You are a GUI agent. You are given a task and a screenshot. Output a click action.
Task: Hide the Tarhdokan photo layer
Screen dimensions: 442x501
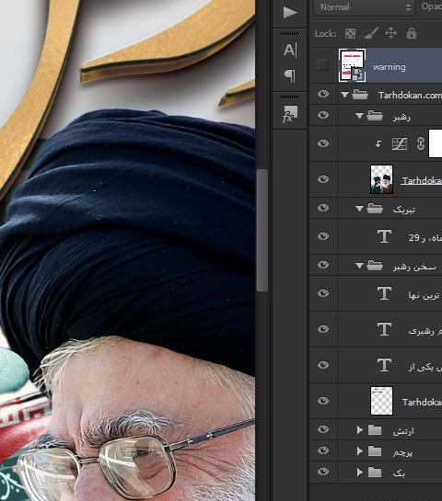coord(323,179)
